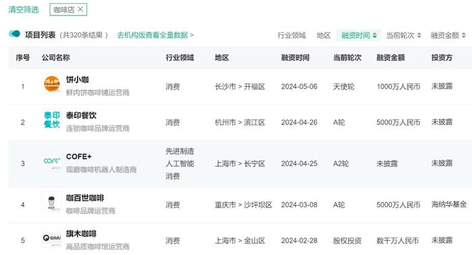Click investor 海纳华基金
Viewport: 472px width, 255px height.
pos(449,205)
